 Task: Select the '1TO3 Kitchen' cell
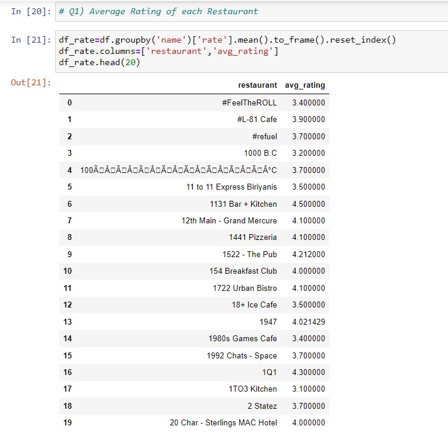(253, 389)
